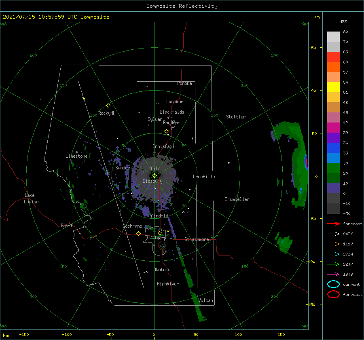The image size is (364, 340).
Task: Click the Cochrane label
Action: pos(132,226)
